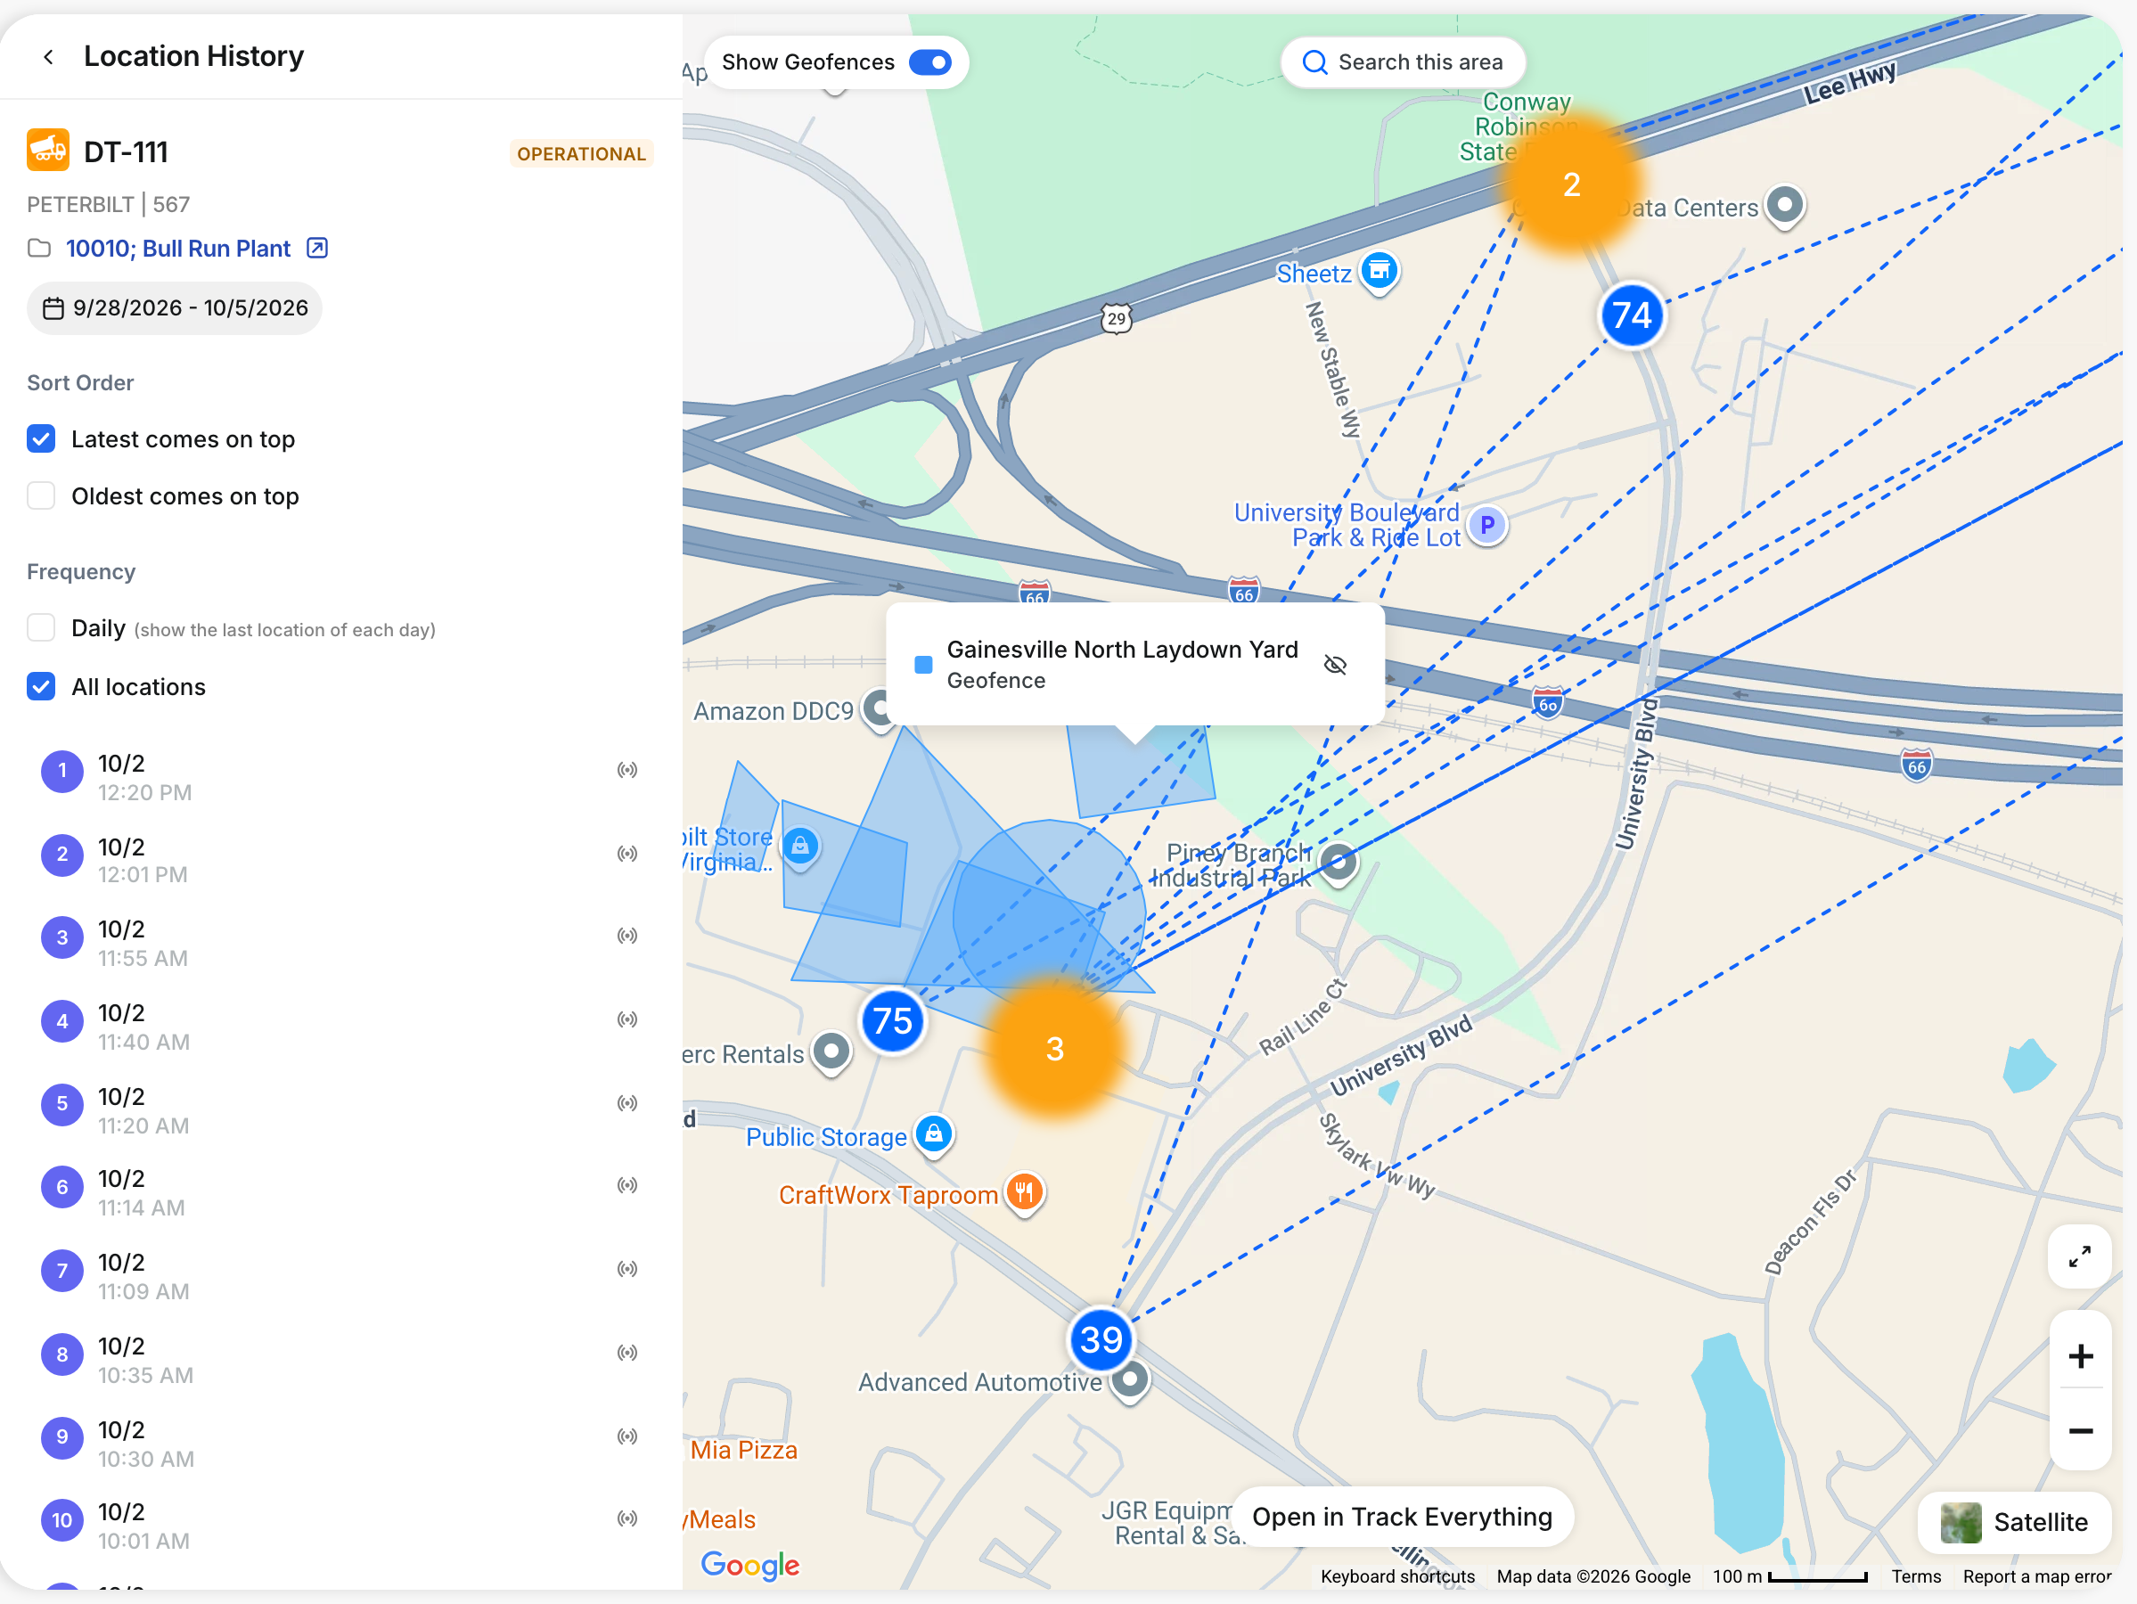Screen dimensions: 2137x1604
Task: Click the Public Storage map pin
Action: click(x=934, y=1134)
